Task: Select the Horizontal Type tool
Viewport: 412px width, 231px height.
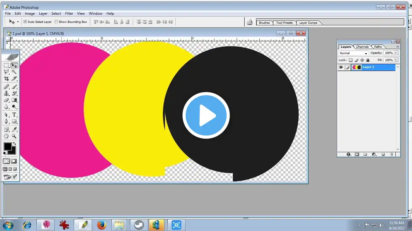Action: [14, 115]
